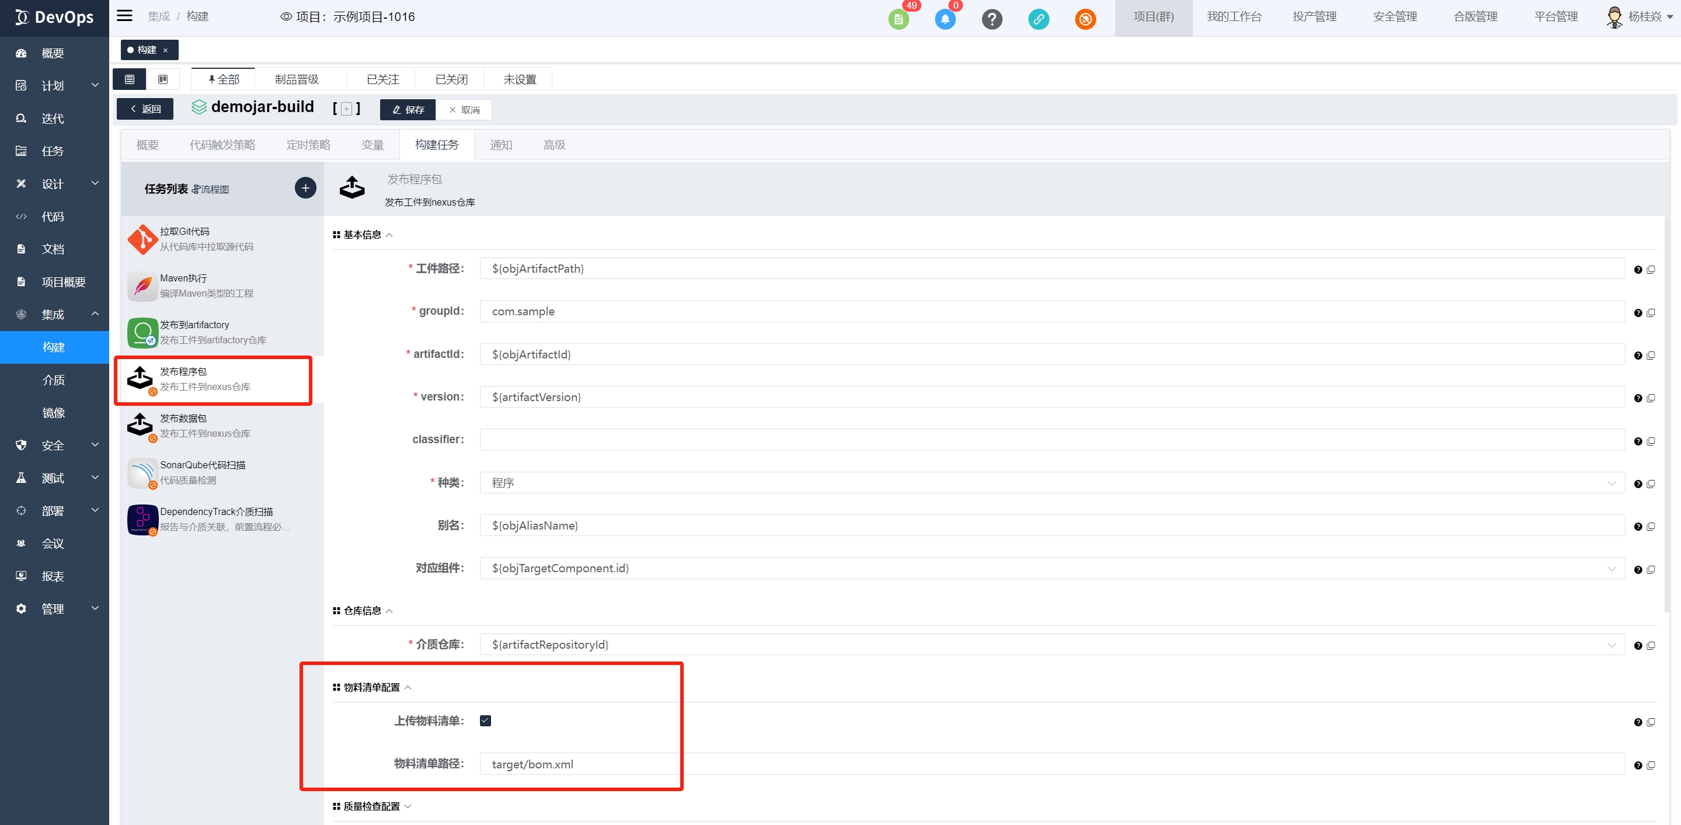The image size is (1681, 825).
Task: Click the 保存 button
Action: (x=408, y=110)
